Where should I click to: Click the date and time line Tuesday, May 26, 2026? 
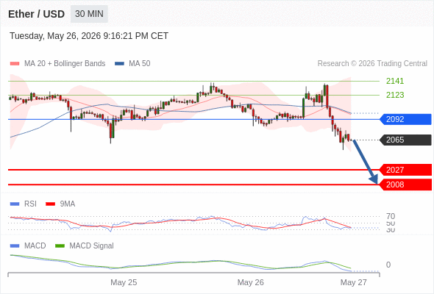click(89, 36)
